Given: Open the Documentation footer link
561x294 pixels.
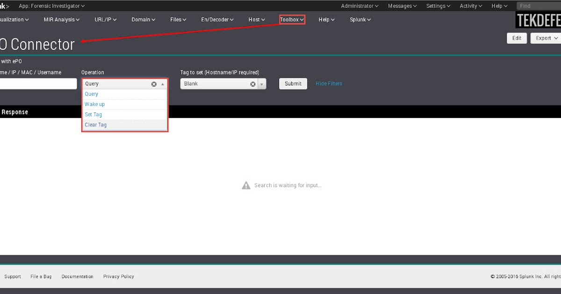Looking at the screenshot, I should point(77,276).
